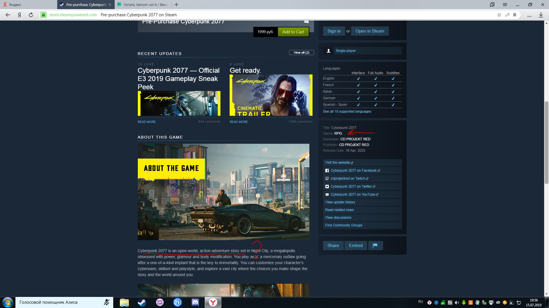Click the RU language indicator in tray

(x=421, y=302)
